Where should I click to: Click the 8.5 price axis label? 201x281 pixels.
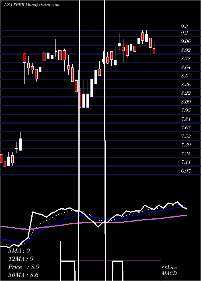[184, 76]
